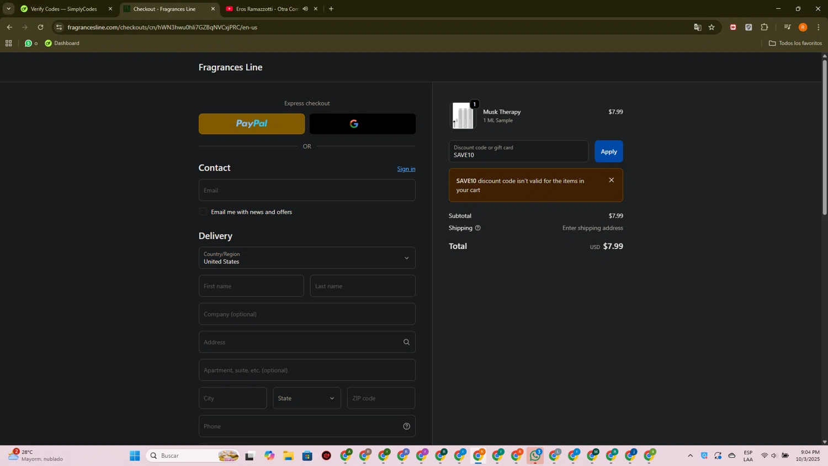Open Google Translate page icon
This screenshot has height=466, width=828.
pos(697,27)
